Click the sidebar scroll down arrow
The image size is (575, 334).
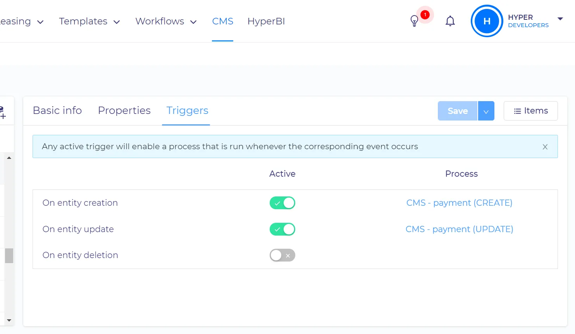point(9,320)
